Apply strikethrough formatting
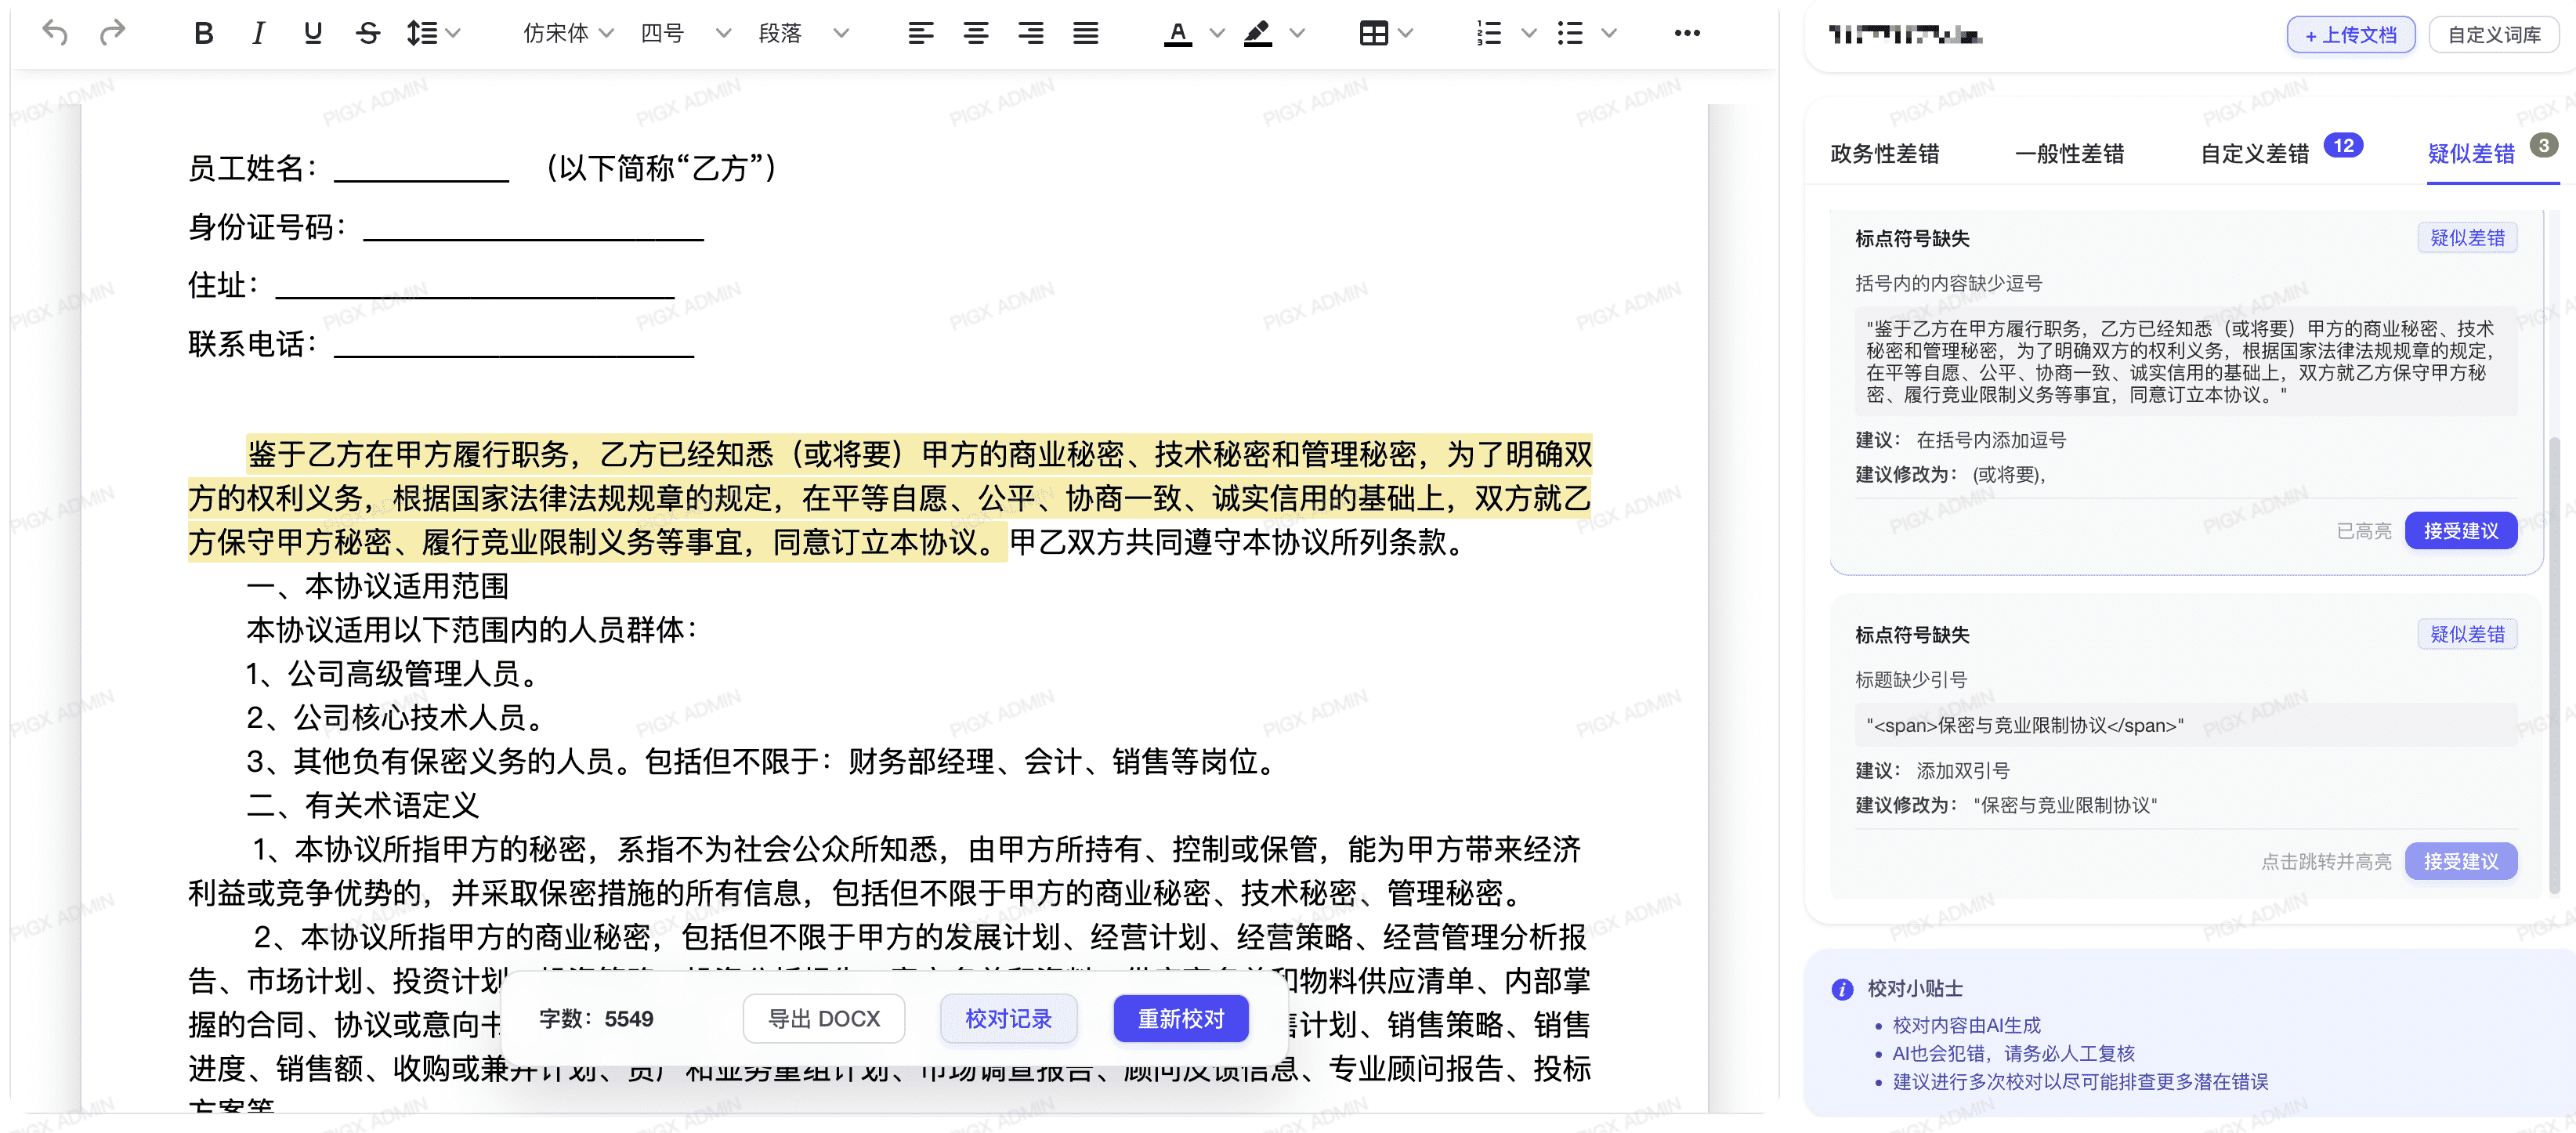This screenshot has width=2576, height=1133. coord(368,33)
